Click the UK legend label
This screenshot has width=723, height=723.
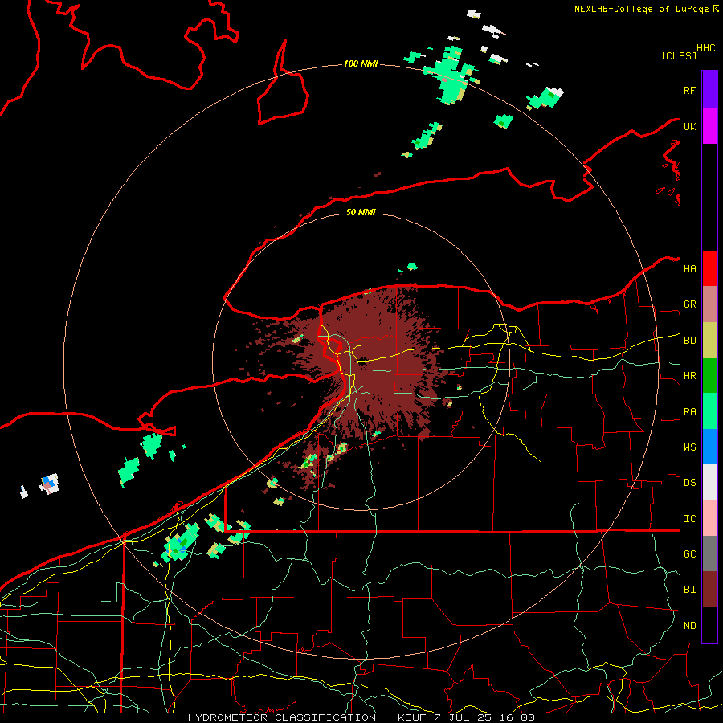coord(689,126)
